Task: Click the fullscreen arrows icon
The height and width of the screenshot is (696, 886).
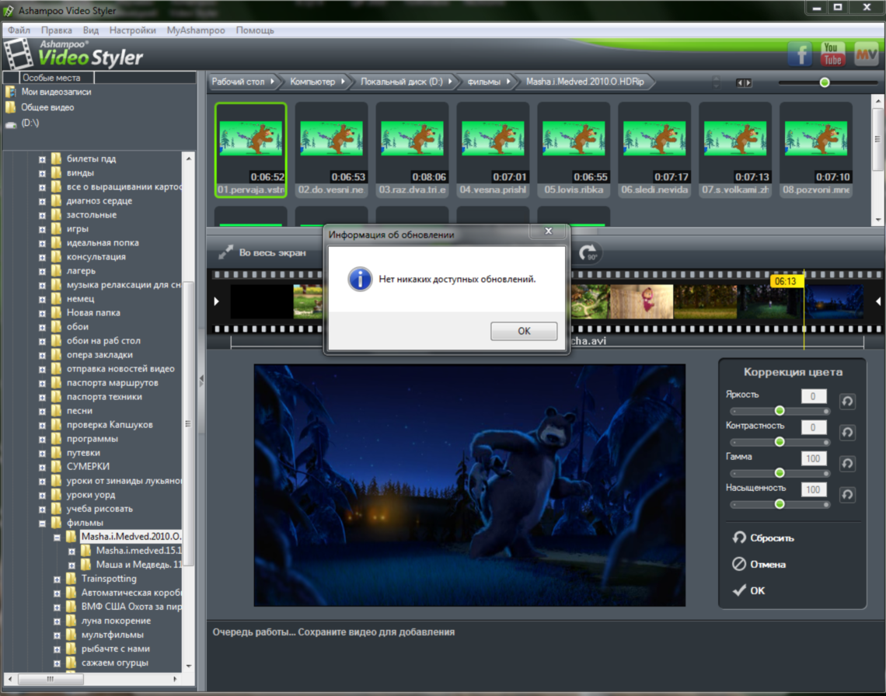Action: [225, 252]
